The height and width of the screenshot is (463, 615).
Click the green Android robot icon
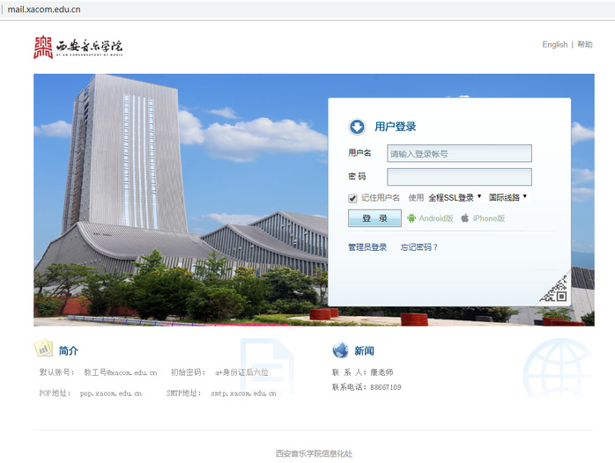pos(411,218)
